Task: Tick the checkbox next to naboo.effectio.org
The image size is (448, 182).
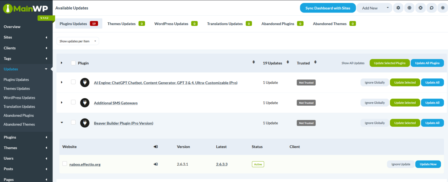Action: pyautogui.click(x=64, y=164)
